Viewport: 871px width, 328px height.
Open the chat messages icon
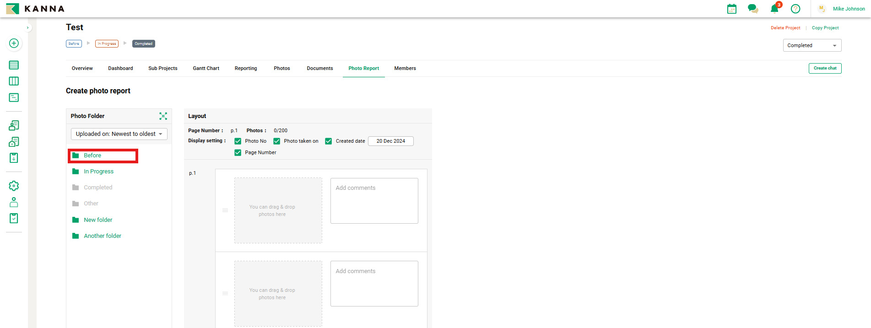752,9
